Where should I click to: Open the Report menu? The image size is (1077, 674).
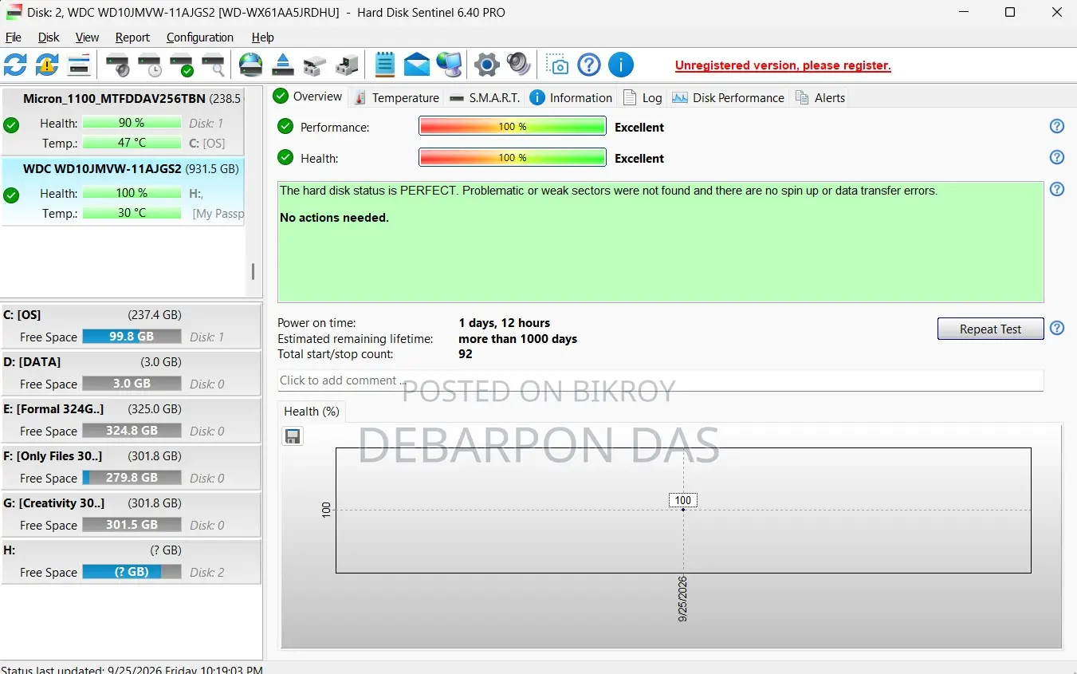[132, 37]
